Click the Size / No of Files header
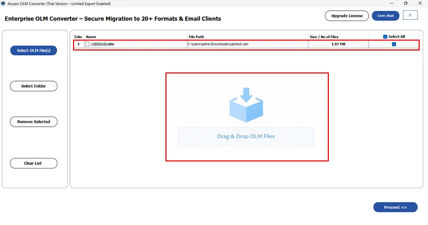428x225 pixels. (324, 37)
